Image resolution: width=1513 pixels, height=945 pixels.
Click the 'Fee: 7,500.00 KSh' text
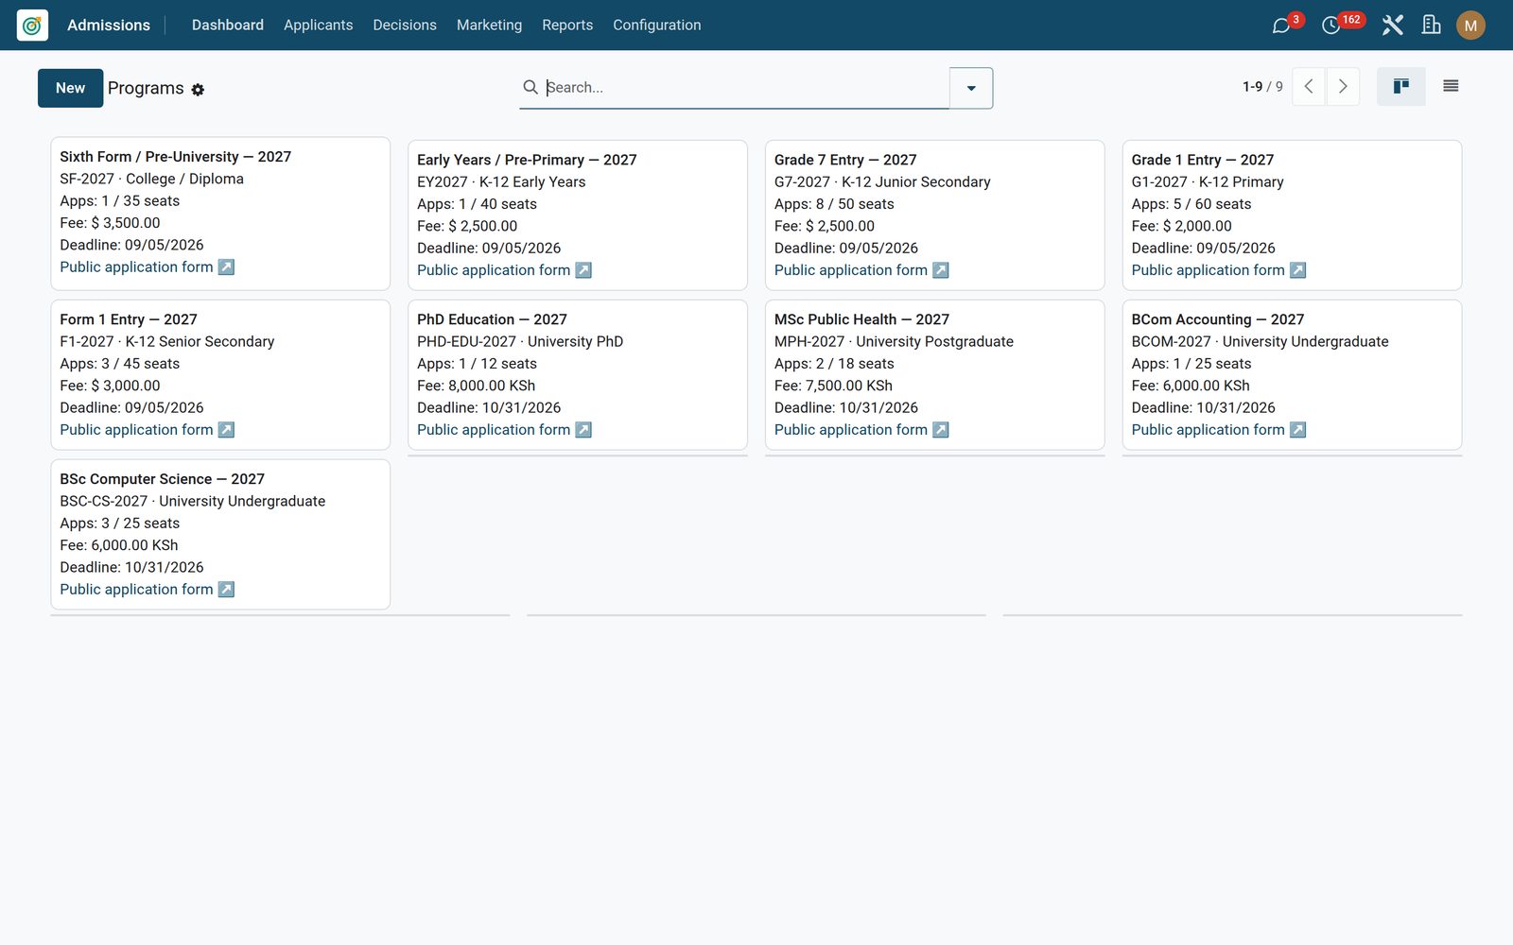click(833, 386)
